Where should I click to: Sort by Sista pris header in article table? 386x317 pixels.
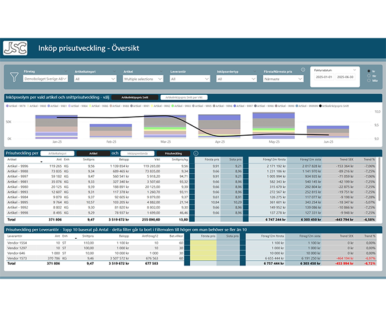click(235, 159)
